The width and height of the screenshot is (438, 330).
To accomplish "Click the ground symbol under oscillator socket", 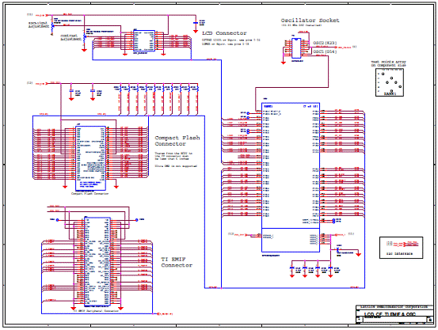I will 284,63.
